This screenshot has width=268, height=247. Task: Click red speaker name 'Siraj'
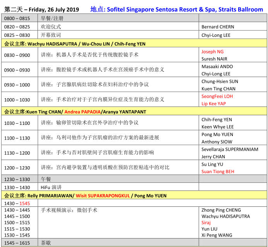point(206,223)
